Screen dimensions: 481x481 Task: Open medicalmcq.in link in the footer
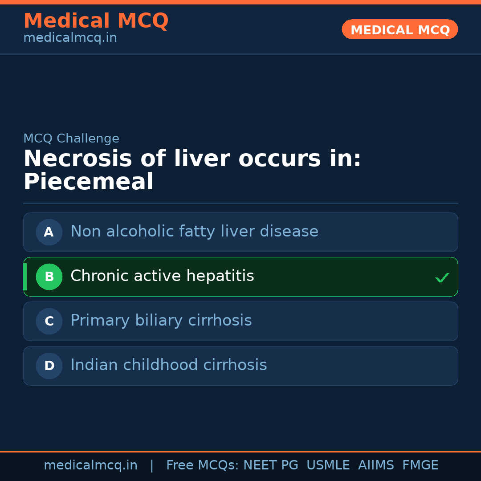[90, 465]
